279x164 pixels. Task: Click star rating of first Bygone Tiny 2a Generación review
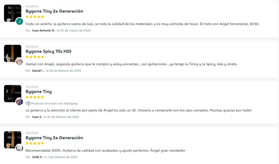click(35, 17)
